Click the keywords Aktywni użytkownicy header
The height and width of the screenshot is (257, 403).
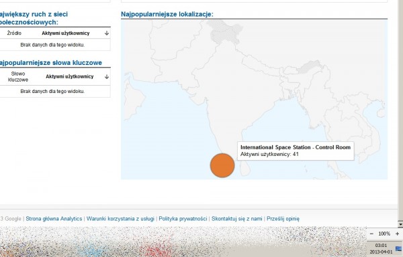[x=69, y=76]
